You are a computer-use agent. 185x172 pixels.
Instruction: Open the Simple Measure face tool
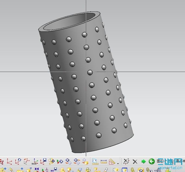95,162
